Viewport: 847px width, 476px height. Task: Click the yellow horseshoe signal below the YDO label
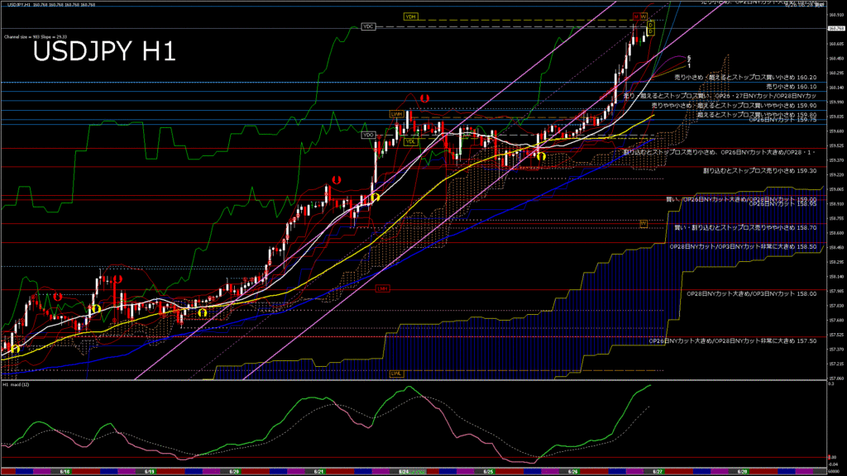coord(375,198)
